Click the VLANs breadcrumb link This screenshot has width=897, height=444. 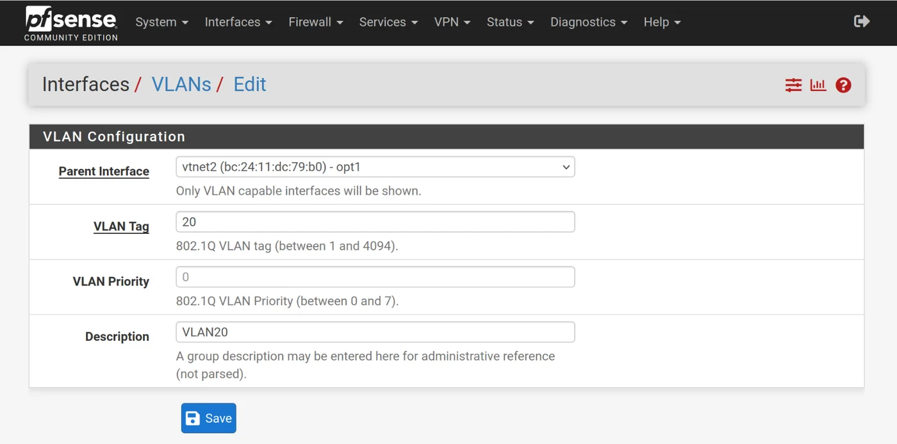click(x=181, y=84)
